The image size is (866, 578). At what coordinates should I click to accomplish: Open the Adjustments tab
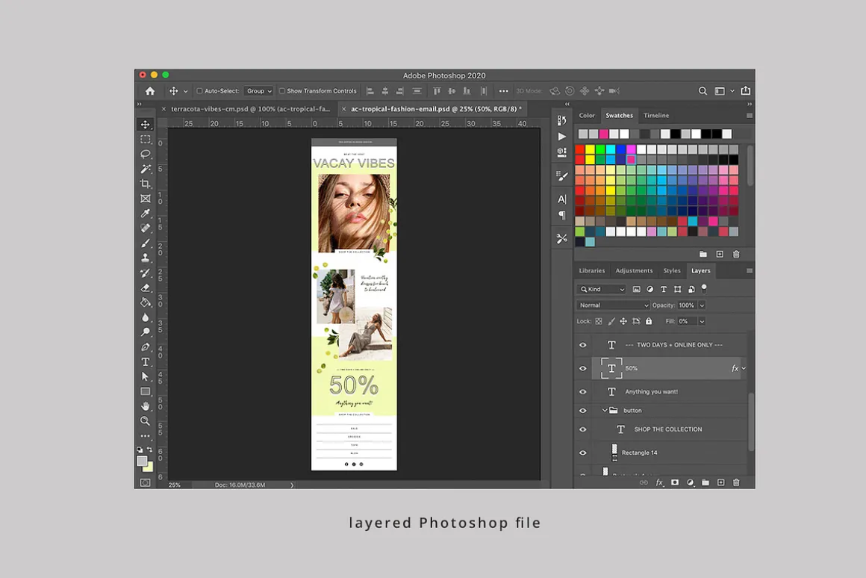634,271
